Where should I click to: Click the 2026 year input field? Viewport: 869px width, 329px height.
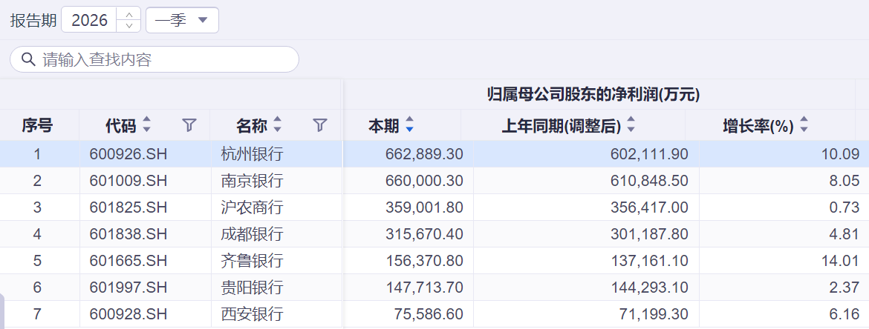point(89,20)
